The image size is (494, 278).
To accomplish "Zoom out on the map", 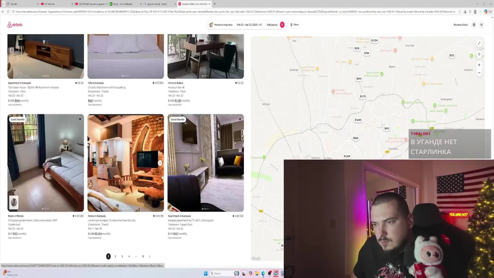I will coord(479,73).
